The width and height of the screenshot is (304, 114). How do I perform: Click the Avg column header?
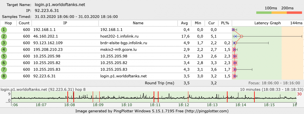coord(184,23)
